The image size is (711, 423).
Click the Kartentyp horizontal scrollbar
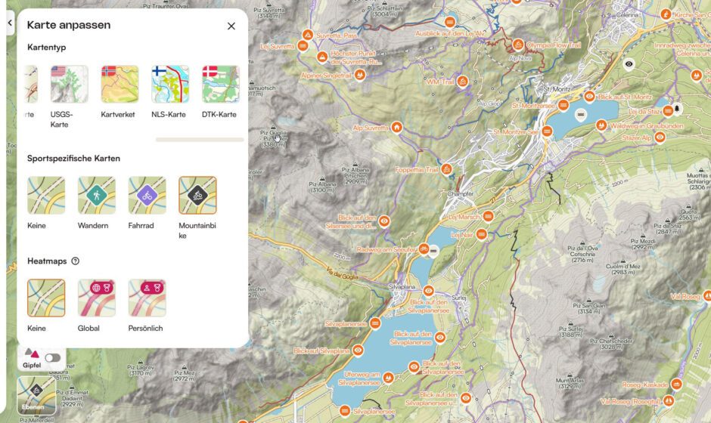coord(200,140)
